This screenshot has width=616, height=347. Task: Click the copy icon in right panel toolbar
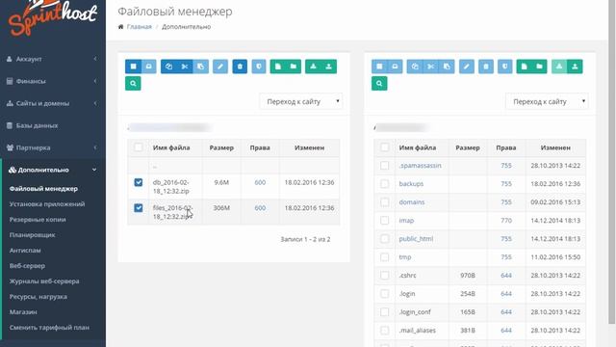click(x=415, y=67)
